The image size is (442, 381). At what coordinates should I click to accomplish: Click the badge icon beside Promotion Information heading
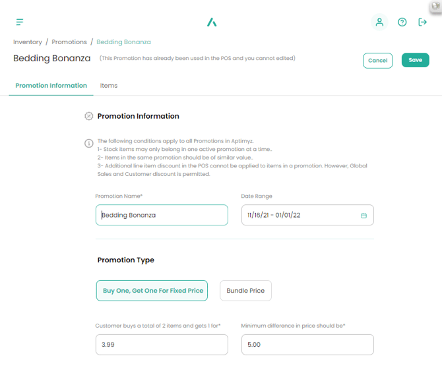point(89,116)
